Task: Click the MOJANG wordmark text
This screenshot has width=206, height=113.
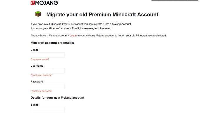Action: tap(46, 3)
